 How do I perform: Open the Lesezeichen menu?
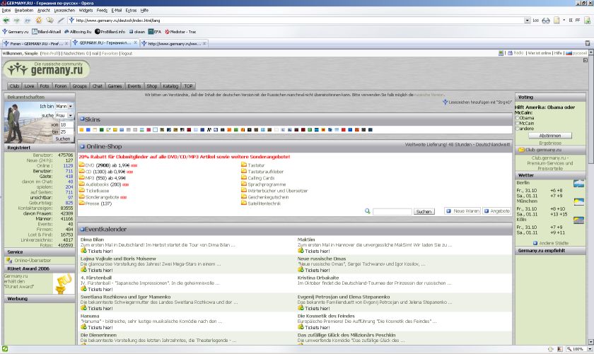point(64,10)
